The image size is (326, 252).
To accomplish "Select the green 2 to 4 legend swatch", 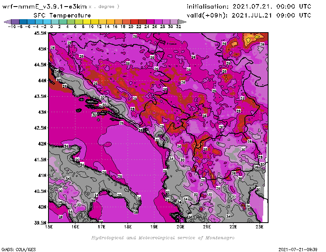I will [x=63, y=22].
